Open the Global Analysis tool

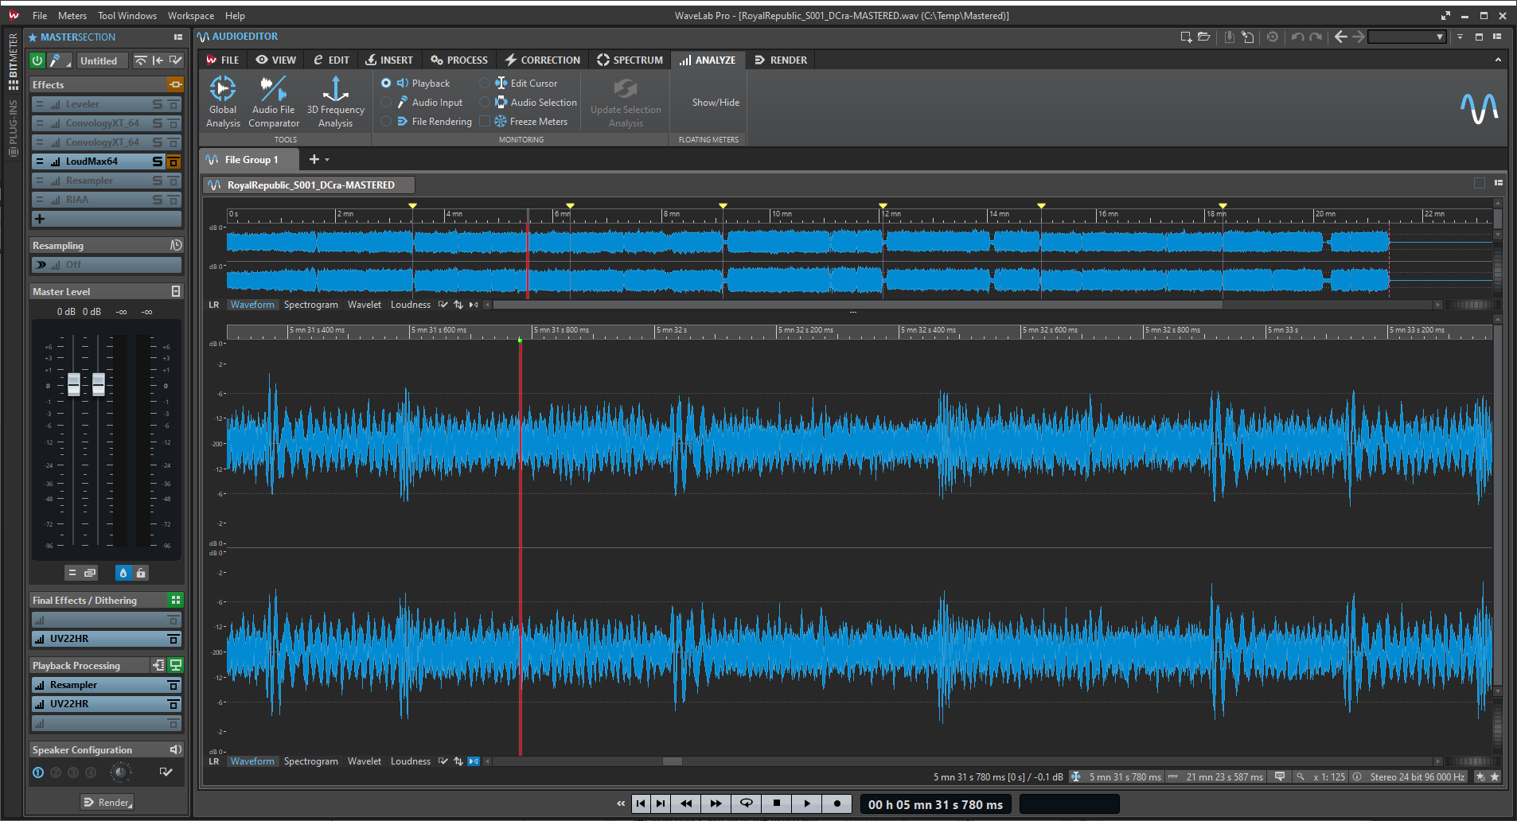pyautogui.click(x=223, y=102)
